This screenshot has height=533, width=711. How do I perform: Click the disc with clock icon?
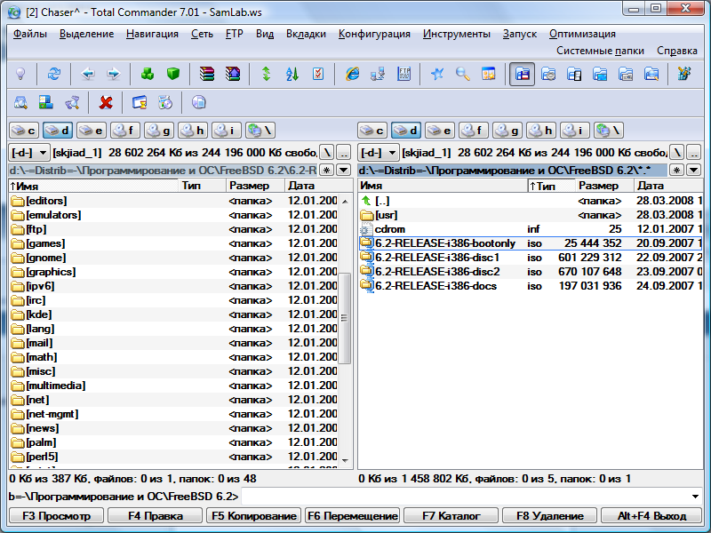coord(165,102)
